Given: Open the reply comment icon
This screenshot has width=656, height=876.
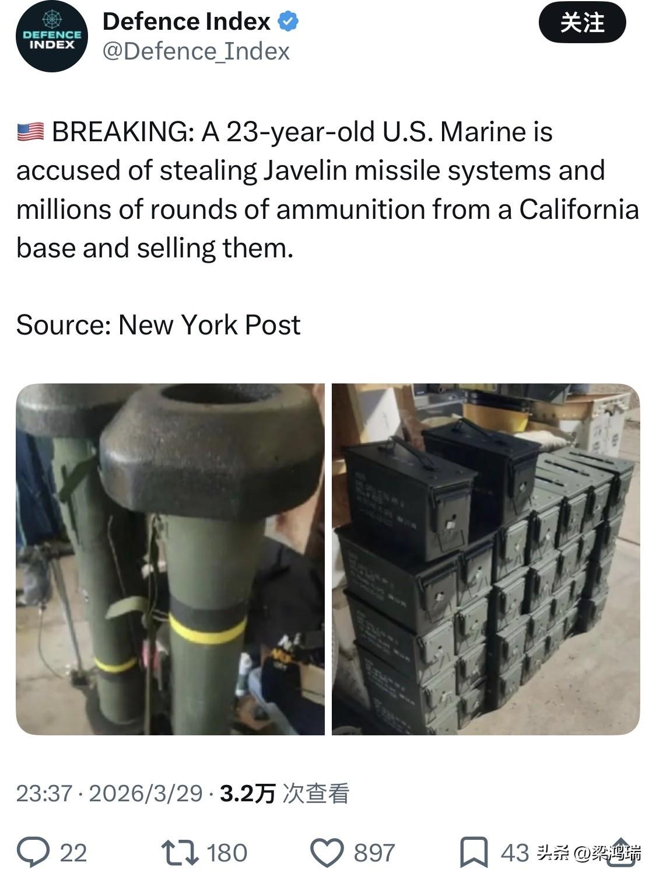Looking at the screenshot, I should point(33,852).
